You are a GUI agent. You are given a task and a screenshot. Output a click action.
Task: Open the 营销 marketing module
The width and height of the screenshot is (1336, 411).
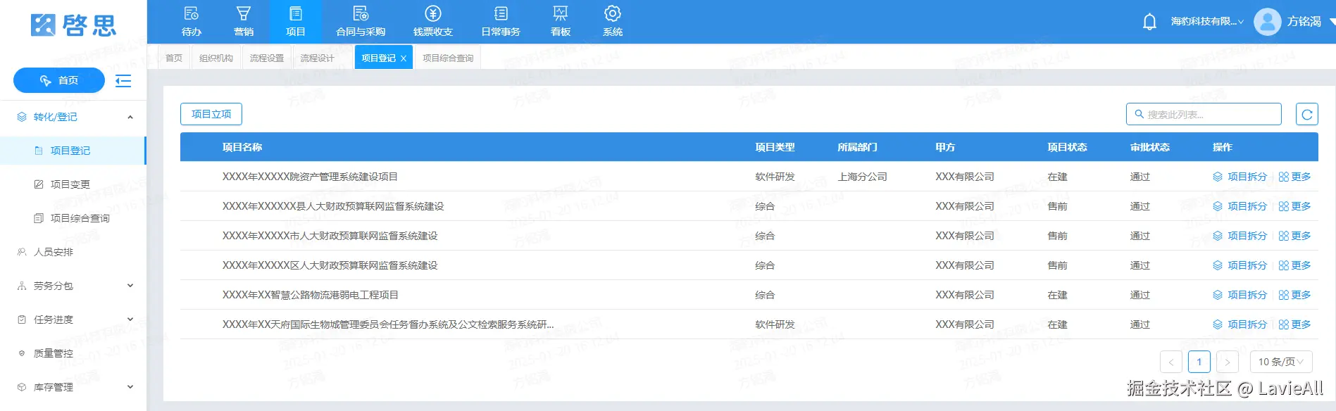tap(244, 22)
